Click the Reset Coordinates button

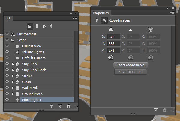pos(130,65)
